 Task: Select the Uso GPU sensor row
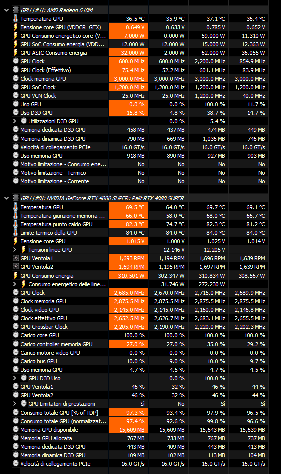tap(140, 104)
